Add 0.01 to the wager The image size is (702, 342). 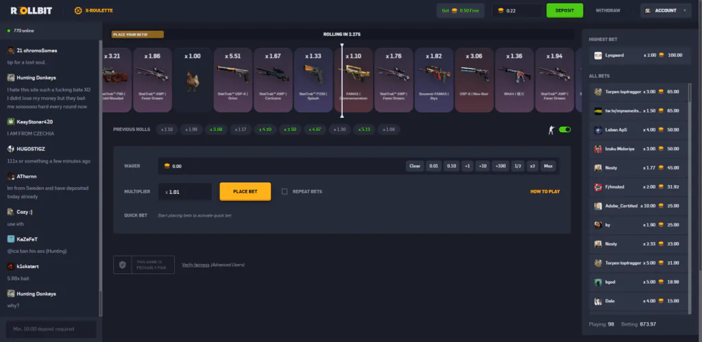[x=433, y=166]
